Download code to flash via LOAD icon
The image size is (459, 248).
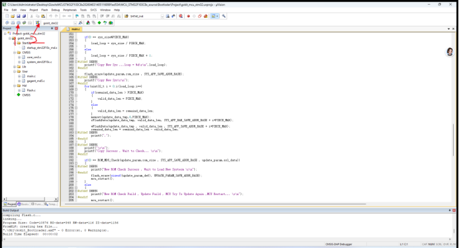click(38, 22)
